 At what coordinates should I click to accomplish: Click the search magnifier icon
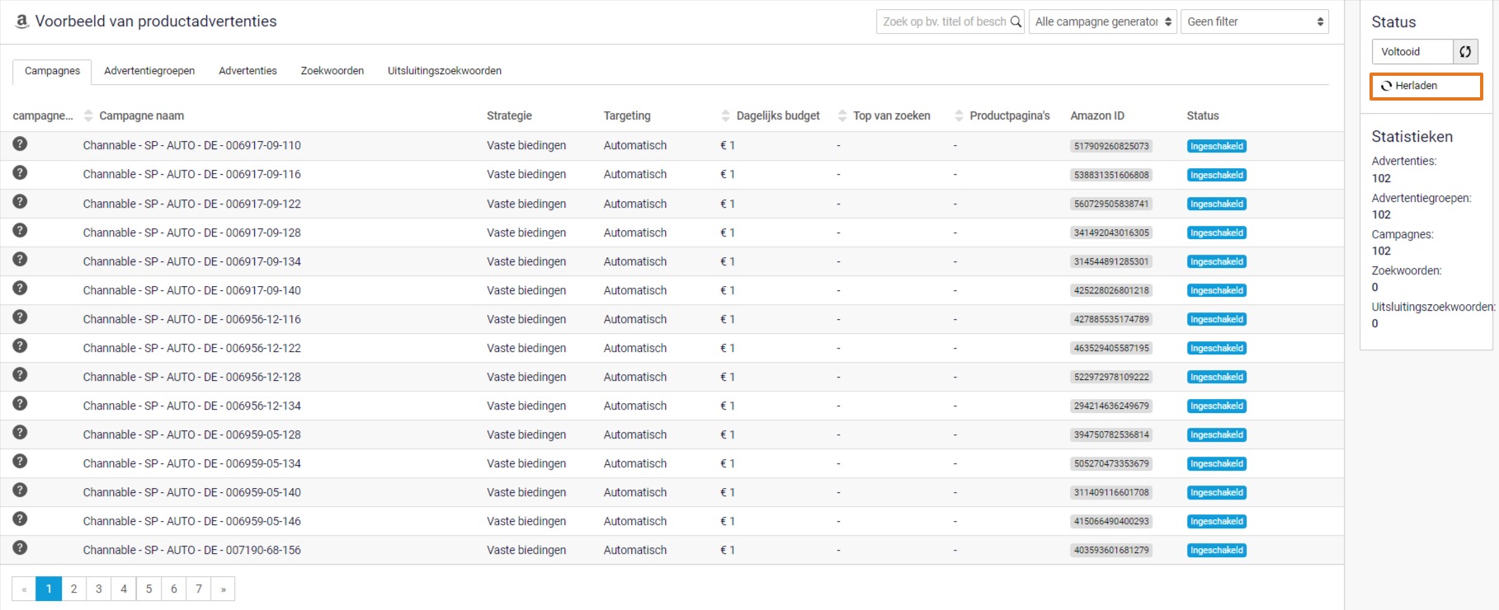(1016, 22)
